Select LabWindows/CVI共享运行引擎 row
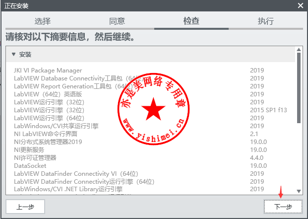 pyautogui.click(x=151, y=126)
